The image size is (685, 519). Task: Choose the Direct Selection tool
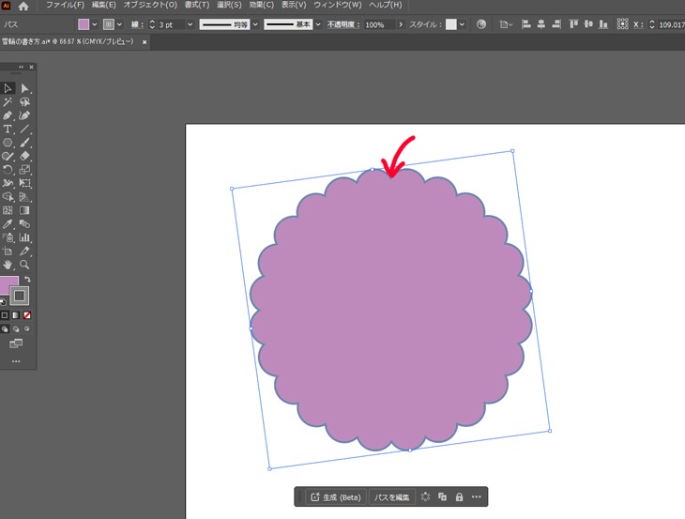point(25,88)
